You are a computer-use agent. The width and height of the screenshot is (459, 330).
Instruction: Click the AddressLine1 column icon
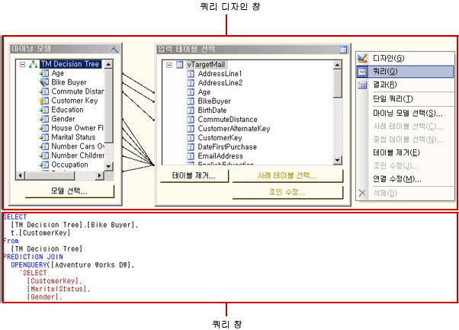tap(191, 74)
